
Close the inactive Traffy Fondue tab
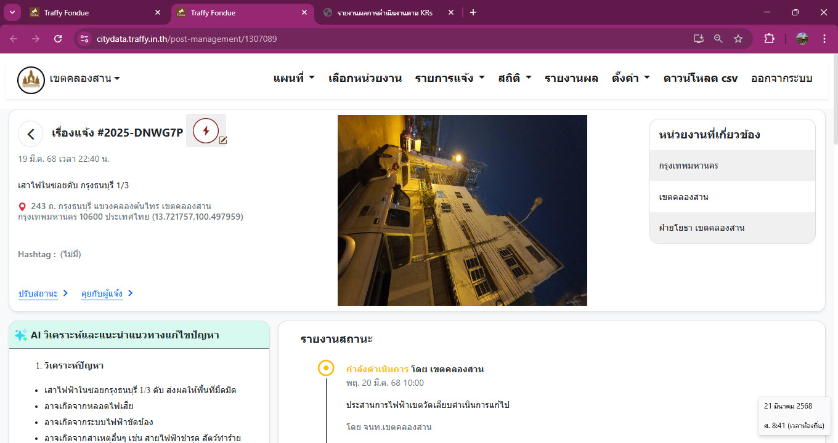point(158,12)
